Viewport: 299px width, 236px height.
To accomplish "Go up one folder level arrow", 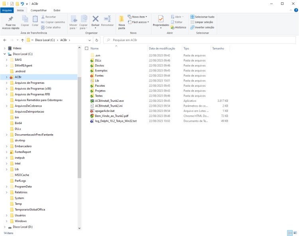I will [22, 40].
